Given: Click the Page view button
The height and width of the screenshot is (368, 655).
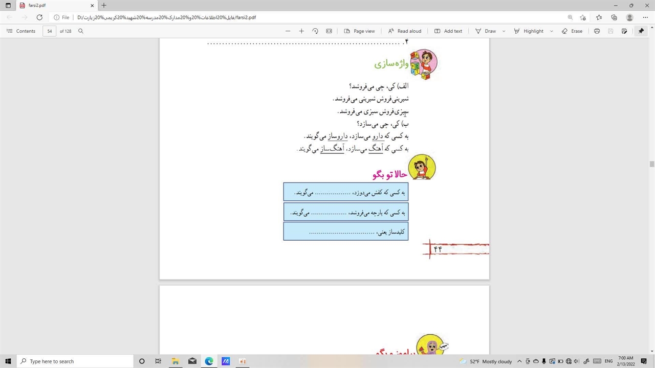Looking at the screenshot, I should [359, 31].
